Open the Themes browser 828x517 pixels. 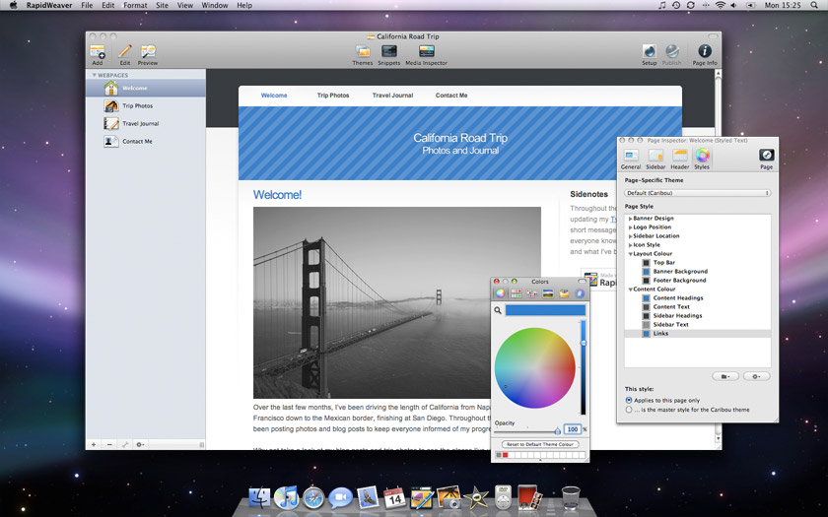coord(363,51)
